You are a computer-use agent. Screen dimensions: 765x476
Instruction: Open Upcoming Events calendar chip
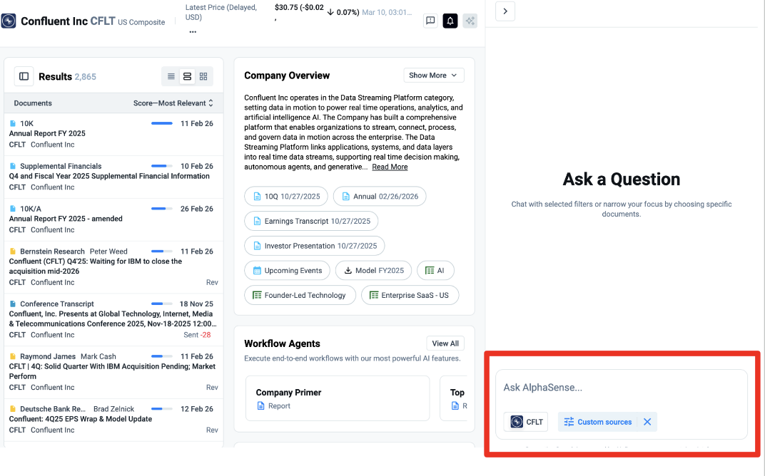coord(287,271)
